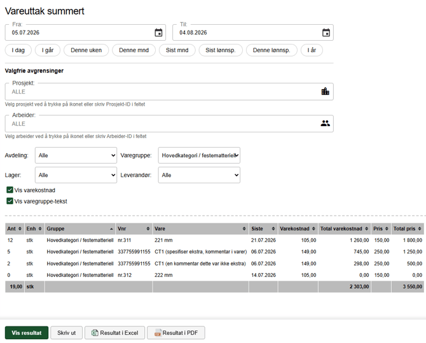Click the 222 mm item cell
Viewport: 426px width, 343px height.
click(x=163, y=275)
